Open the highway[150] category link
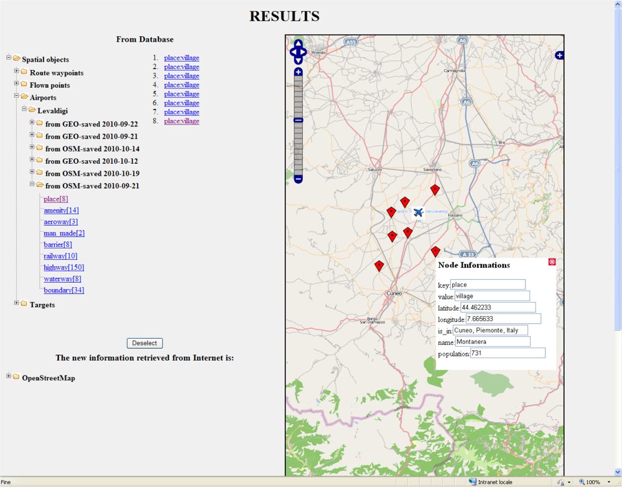The image size is (622, 487). pos(64,267)
